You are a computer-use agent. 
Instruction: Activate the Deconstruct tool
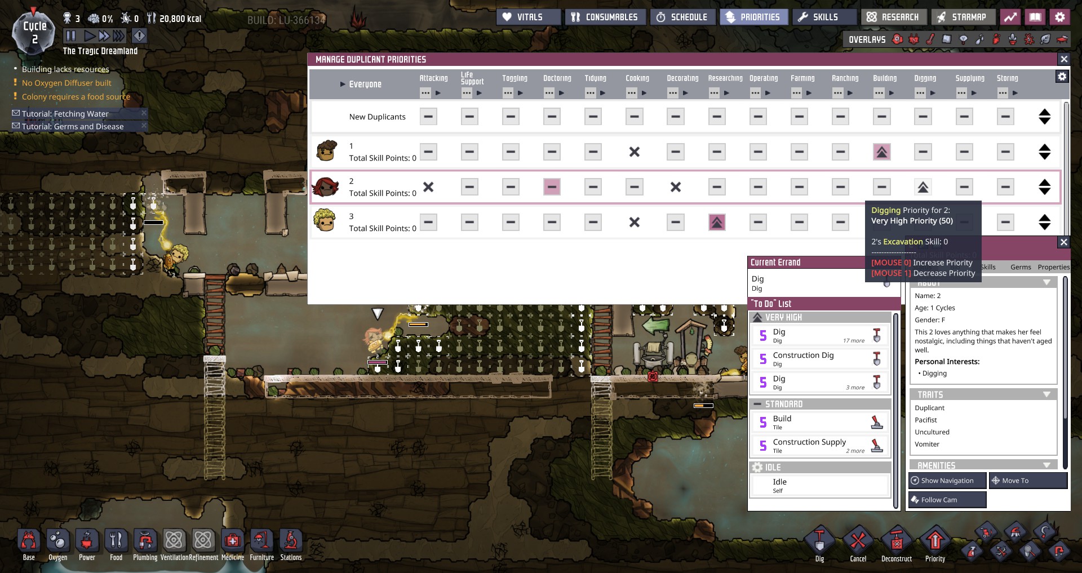click(x=896, y=542)
